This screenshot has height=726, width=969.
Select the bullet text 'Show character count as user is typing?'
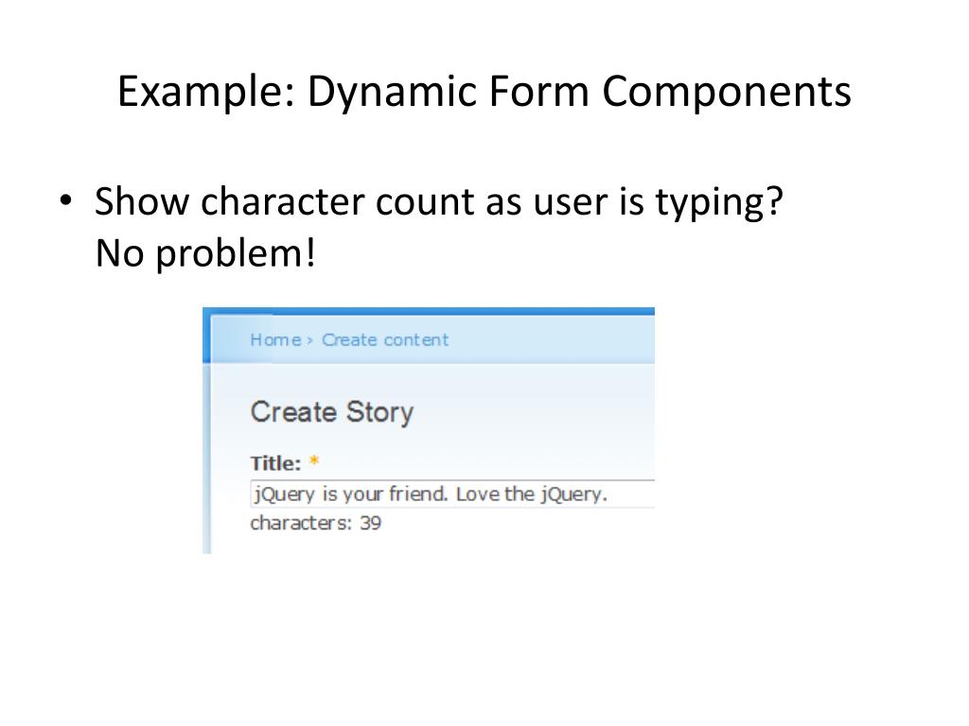[439, 202]
